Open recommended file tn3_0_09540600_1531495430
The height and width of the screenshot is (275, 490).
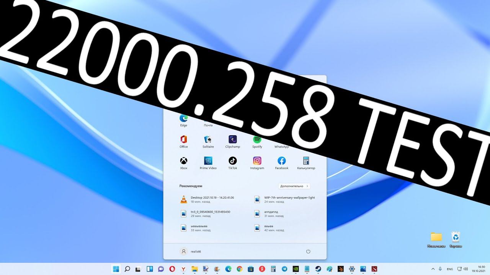pos(206,214)
